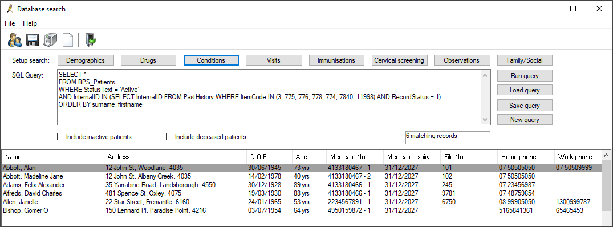Sort results by Address column header

[x=174, y=157]
